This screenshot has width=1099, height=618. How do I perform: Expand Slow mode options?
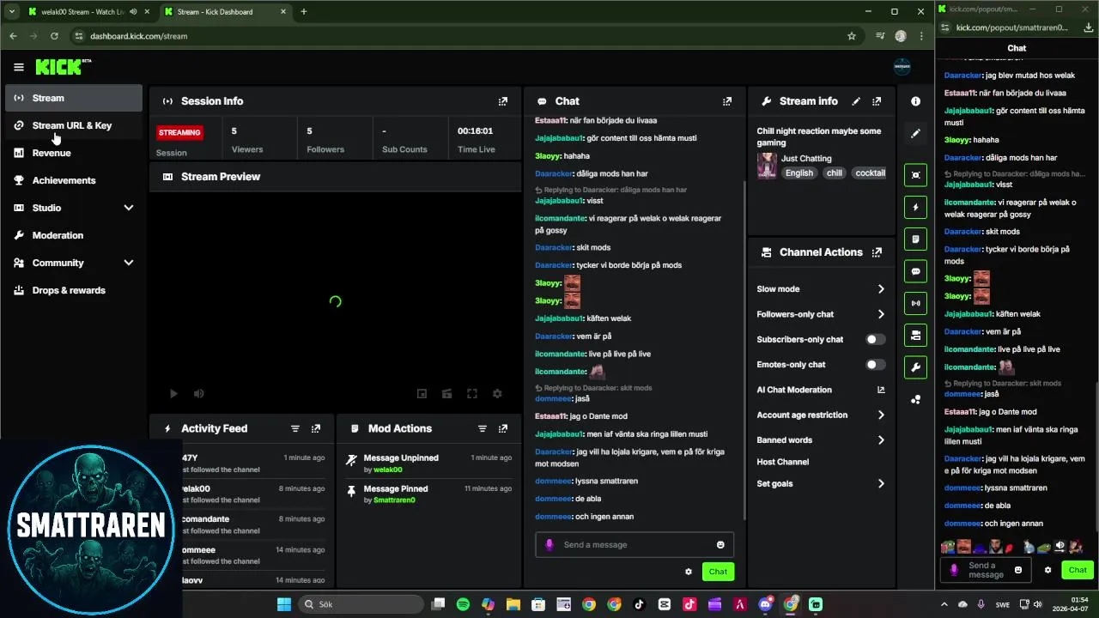881,289
